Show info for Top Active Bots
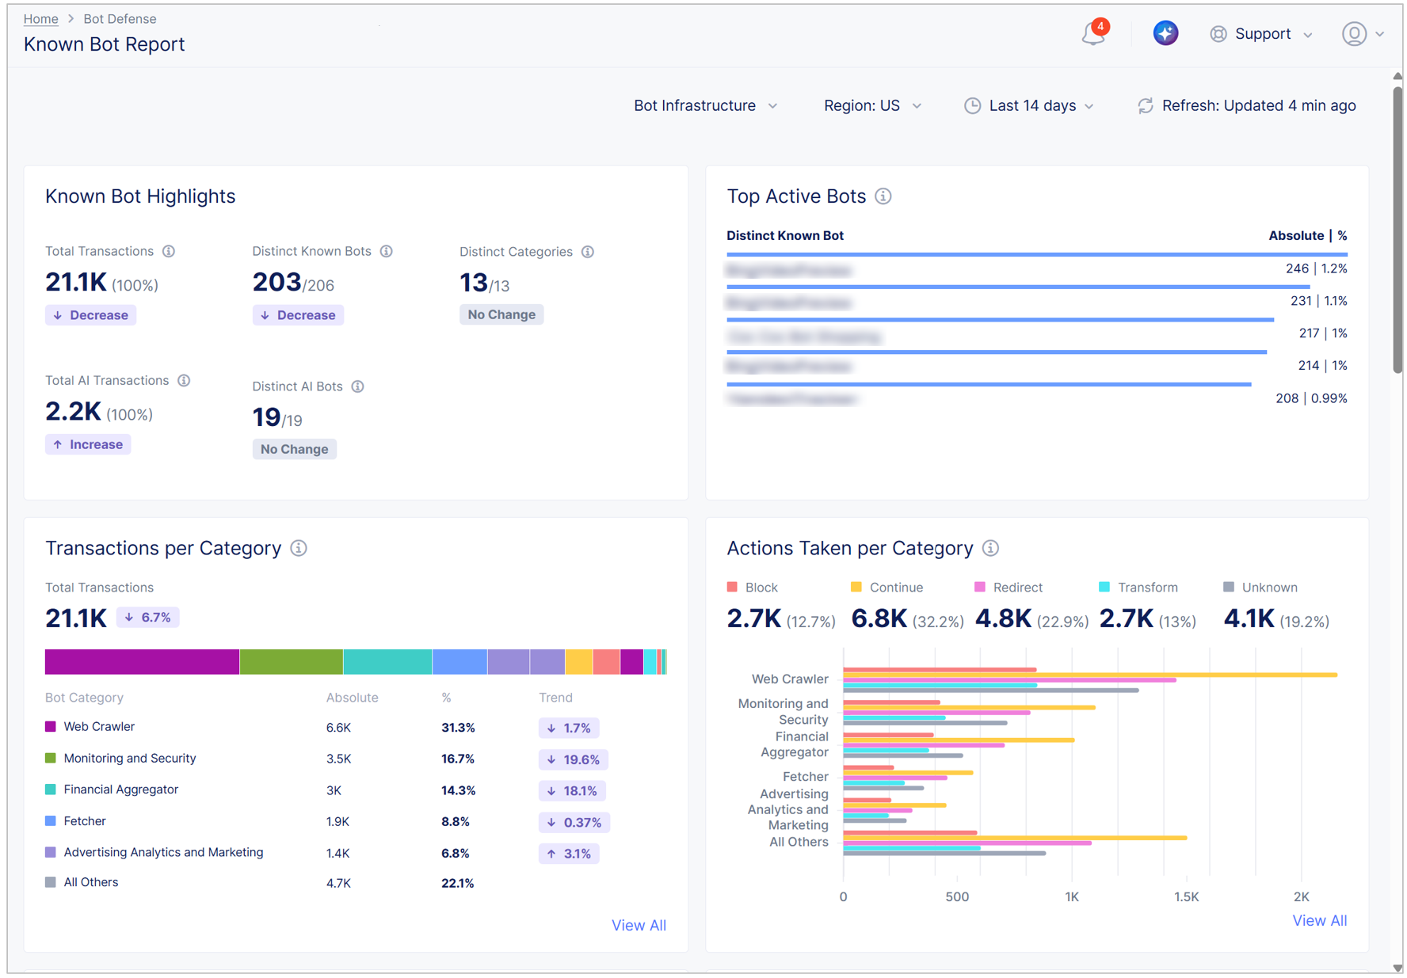This screenshot has width=1407, height=978. (x=883, y=196)
